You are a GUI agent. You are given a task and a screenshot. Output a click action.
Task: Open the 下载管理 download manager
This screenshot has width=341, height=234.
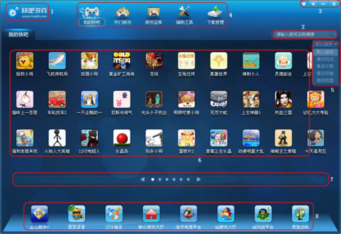(x=215, y=15)
